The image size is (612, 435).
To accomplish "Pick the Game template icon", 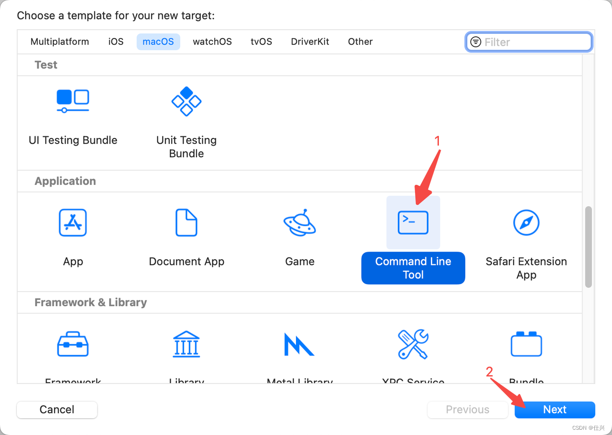I will (300, 223).
